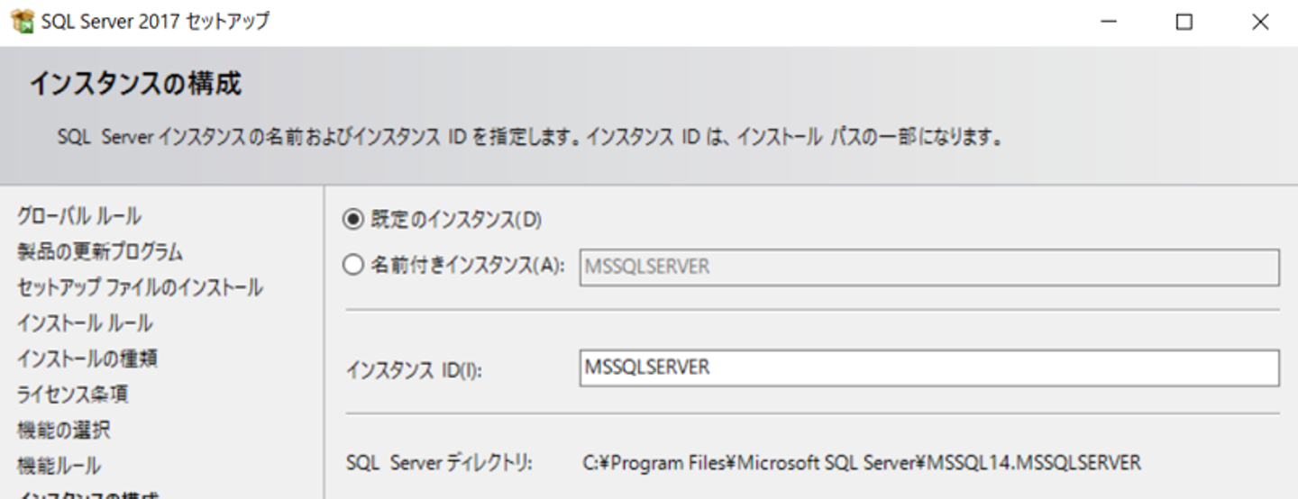
Task: Click the インスタンスの構成 page heading
Action: pyautogui.click(x=135, y=85)
